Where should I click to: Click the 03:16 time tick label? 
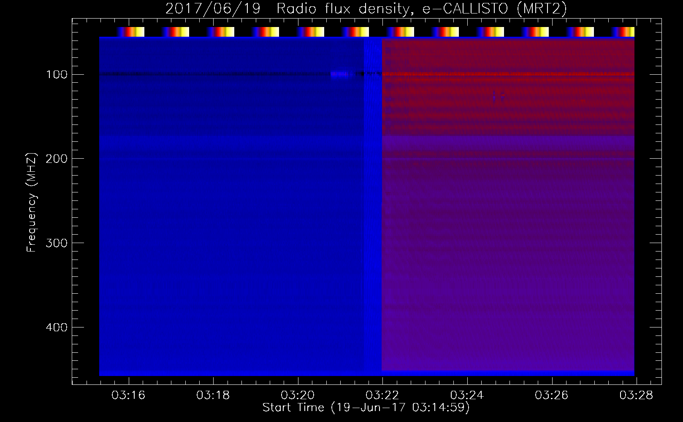click(128, 395)
